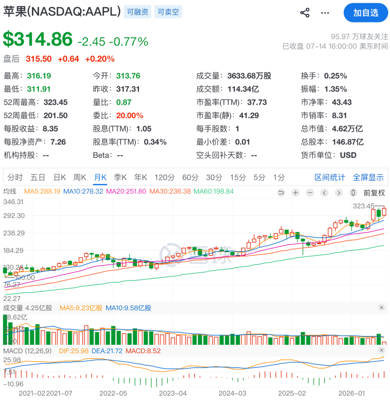Add AAPL to watchlist with 加自选

tap(366, 13)
